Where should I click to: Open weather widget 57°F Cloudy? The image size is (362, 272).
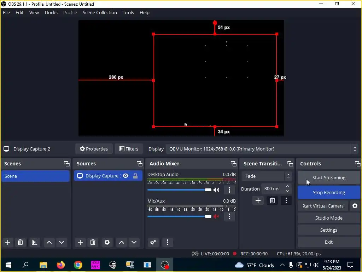coord(255,265)
